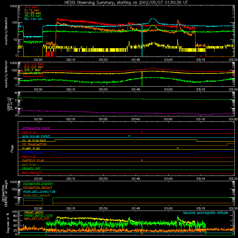This screenshot has height=238, width=238.
Task: Select the green FRONTS_OFF label
Action: coord(32,169)
